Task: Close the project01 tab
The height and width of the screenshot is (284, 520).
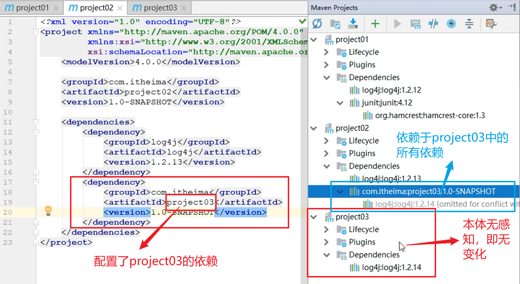Action: pos(56,8)
